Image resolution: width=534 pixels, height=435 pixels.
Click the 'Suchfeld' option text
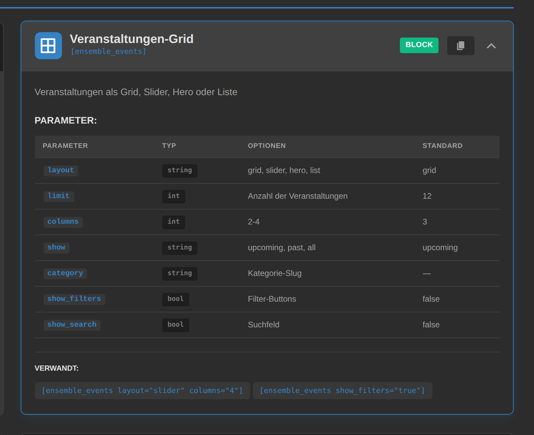tap(263, 325)
